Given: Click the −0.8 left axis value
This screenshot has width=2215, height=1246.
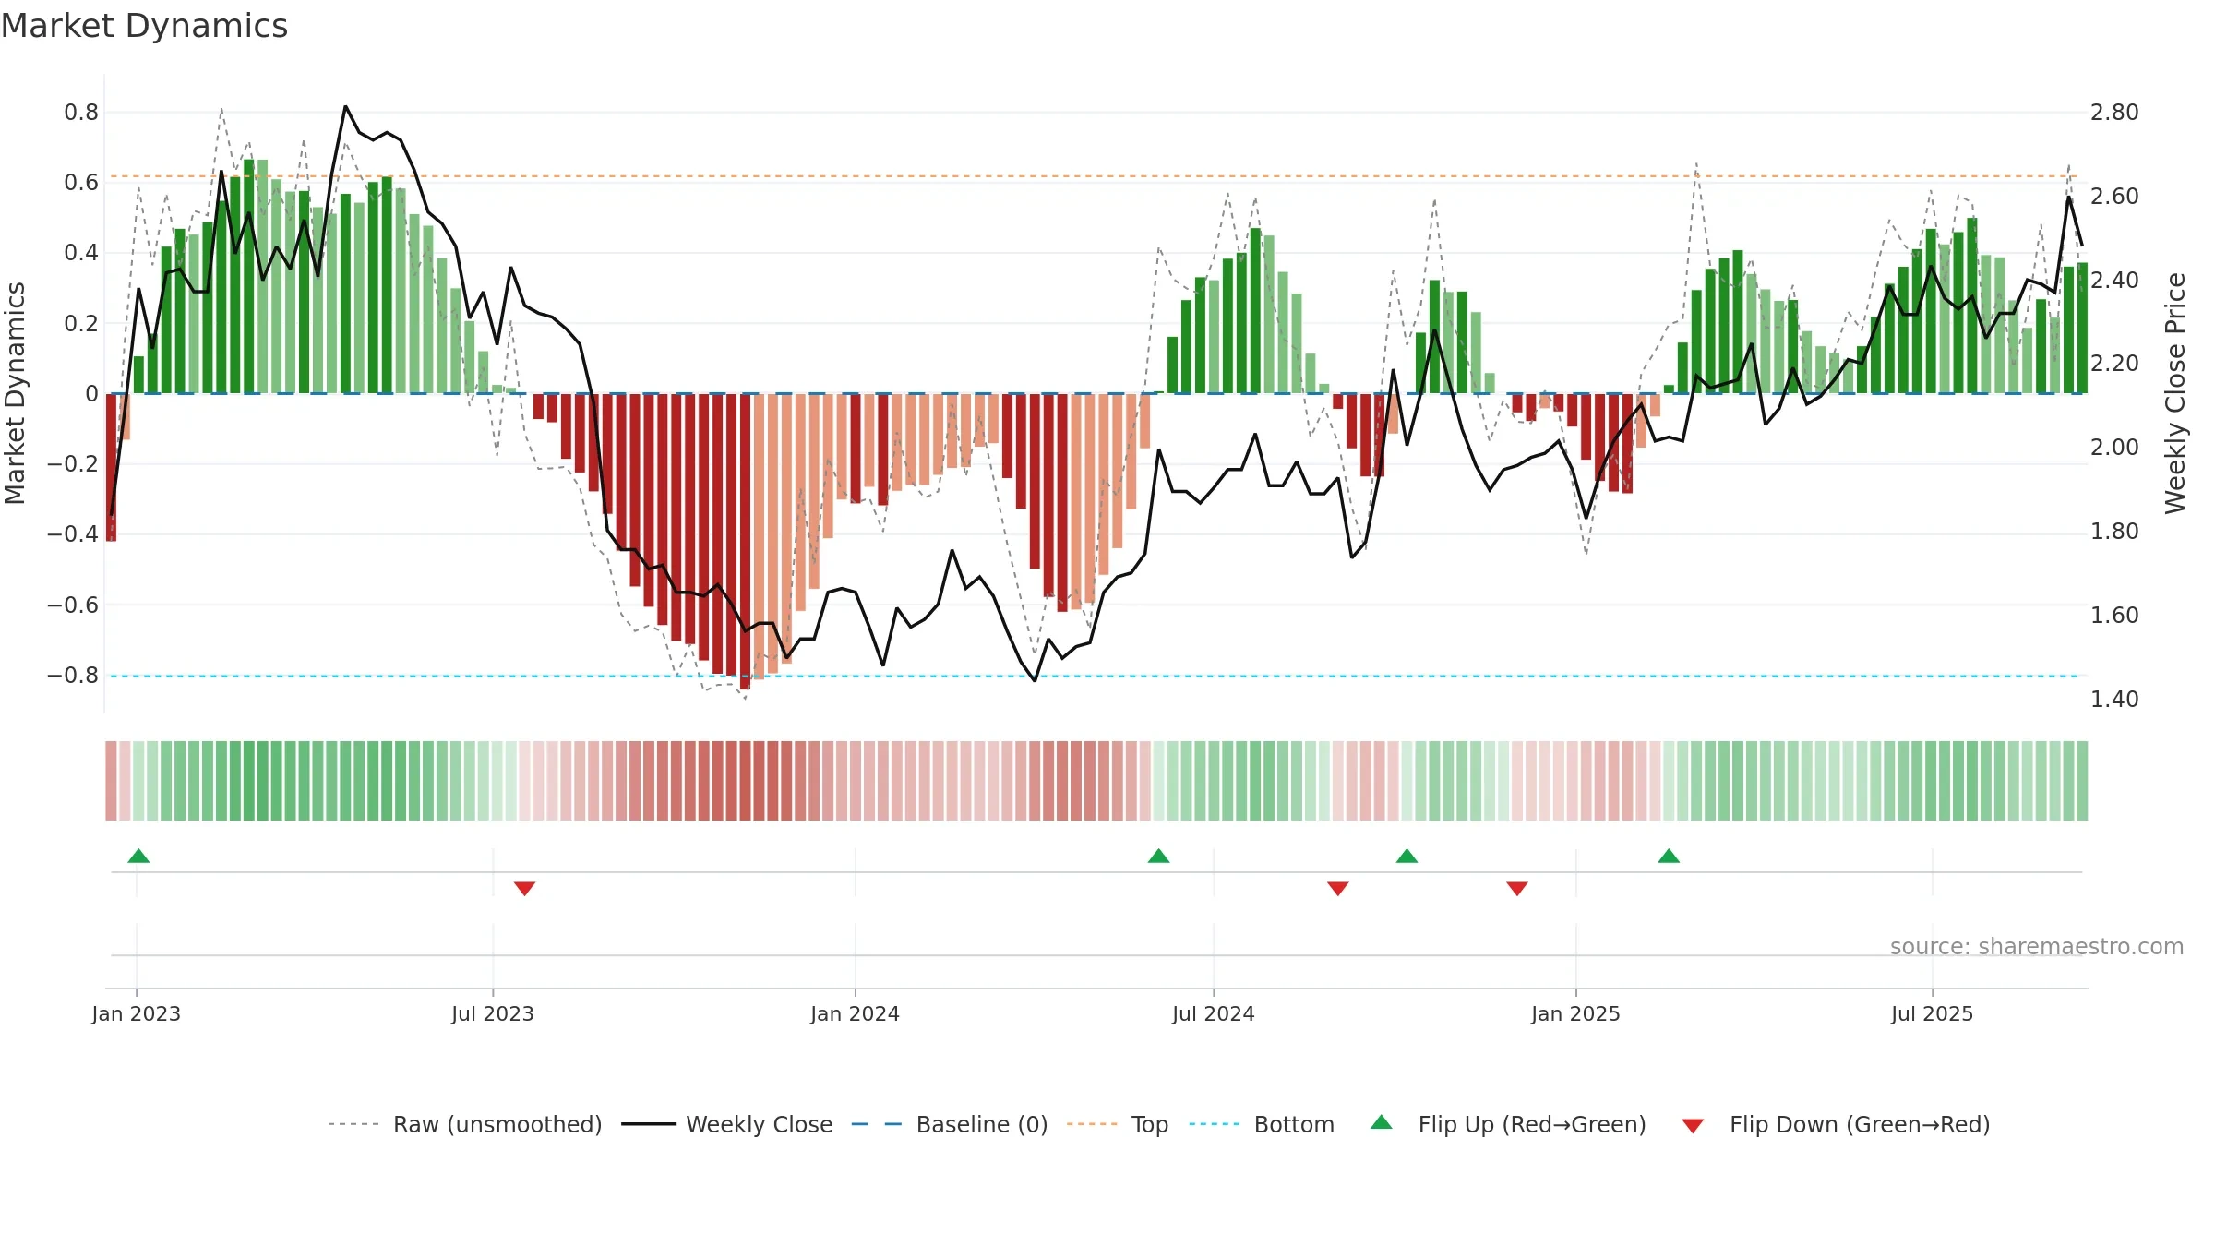Looking at the screenshot, I should click(73, 676).
